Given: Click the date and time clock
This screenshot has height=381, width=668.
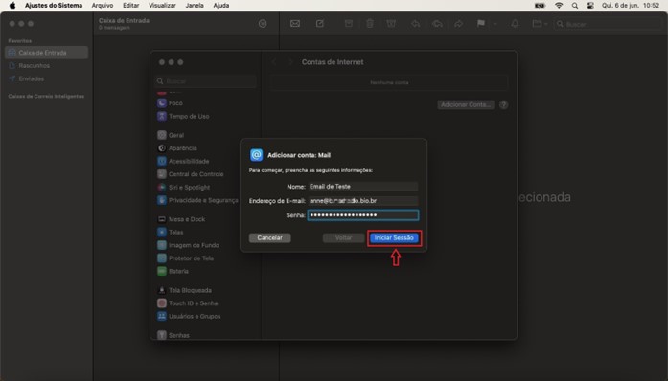Looking at the screenshot, I should pos(631,6).
